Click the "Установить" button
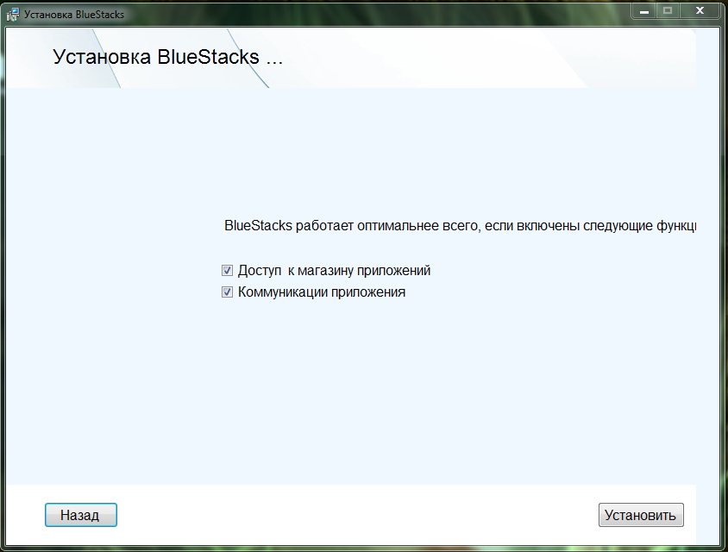This screenshot has width=728, height=552. [641, 515]
